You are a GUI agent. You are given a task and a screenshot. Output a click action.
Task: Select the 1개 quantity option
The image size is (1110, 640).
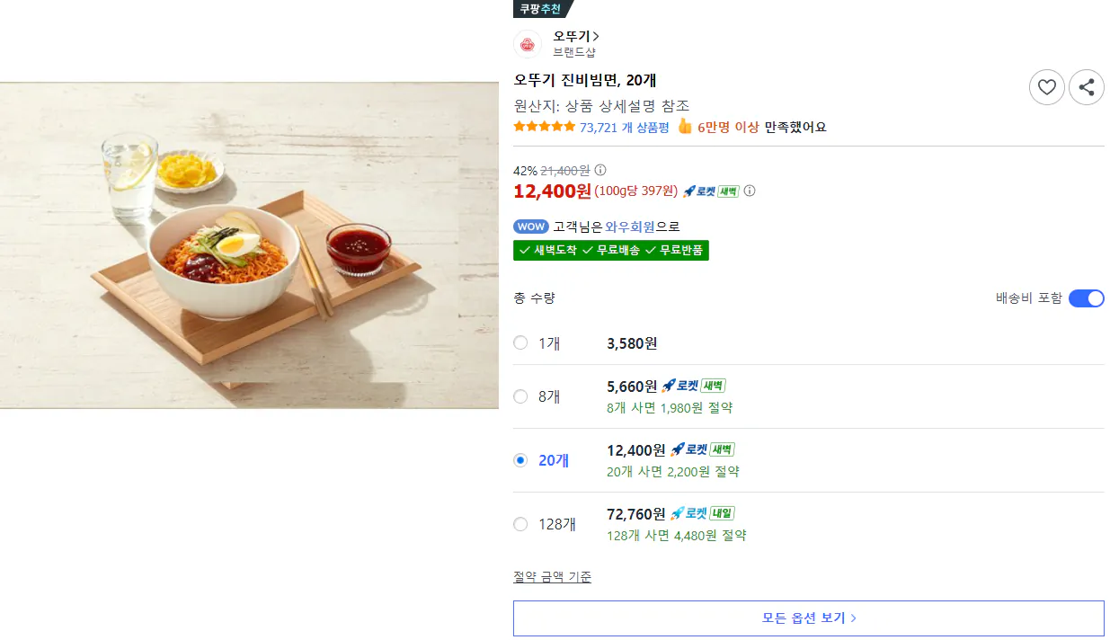point(519,342)
